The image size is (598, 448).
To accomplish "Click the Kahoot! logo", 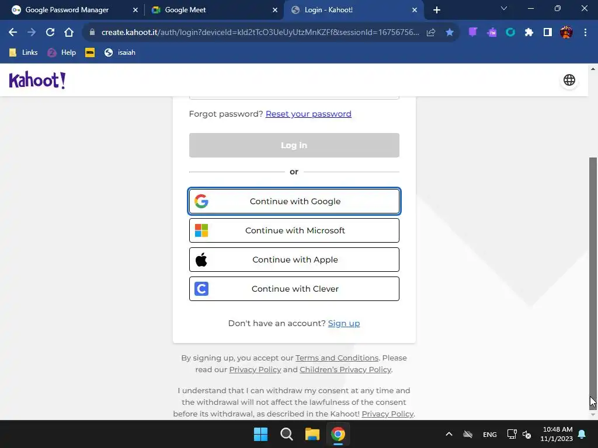I will (x=37, y=80).
